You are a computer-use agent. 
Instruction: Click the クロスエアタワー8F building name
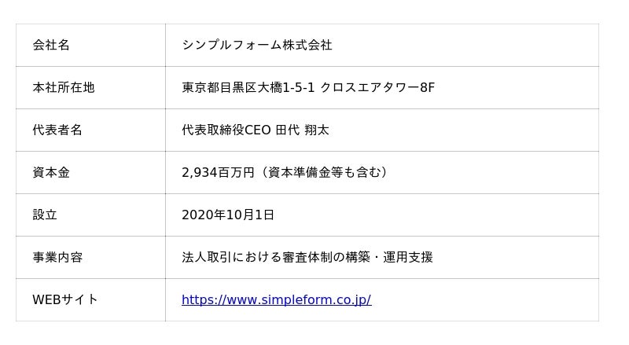(377, 87)
